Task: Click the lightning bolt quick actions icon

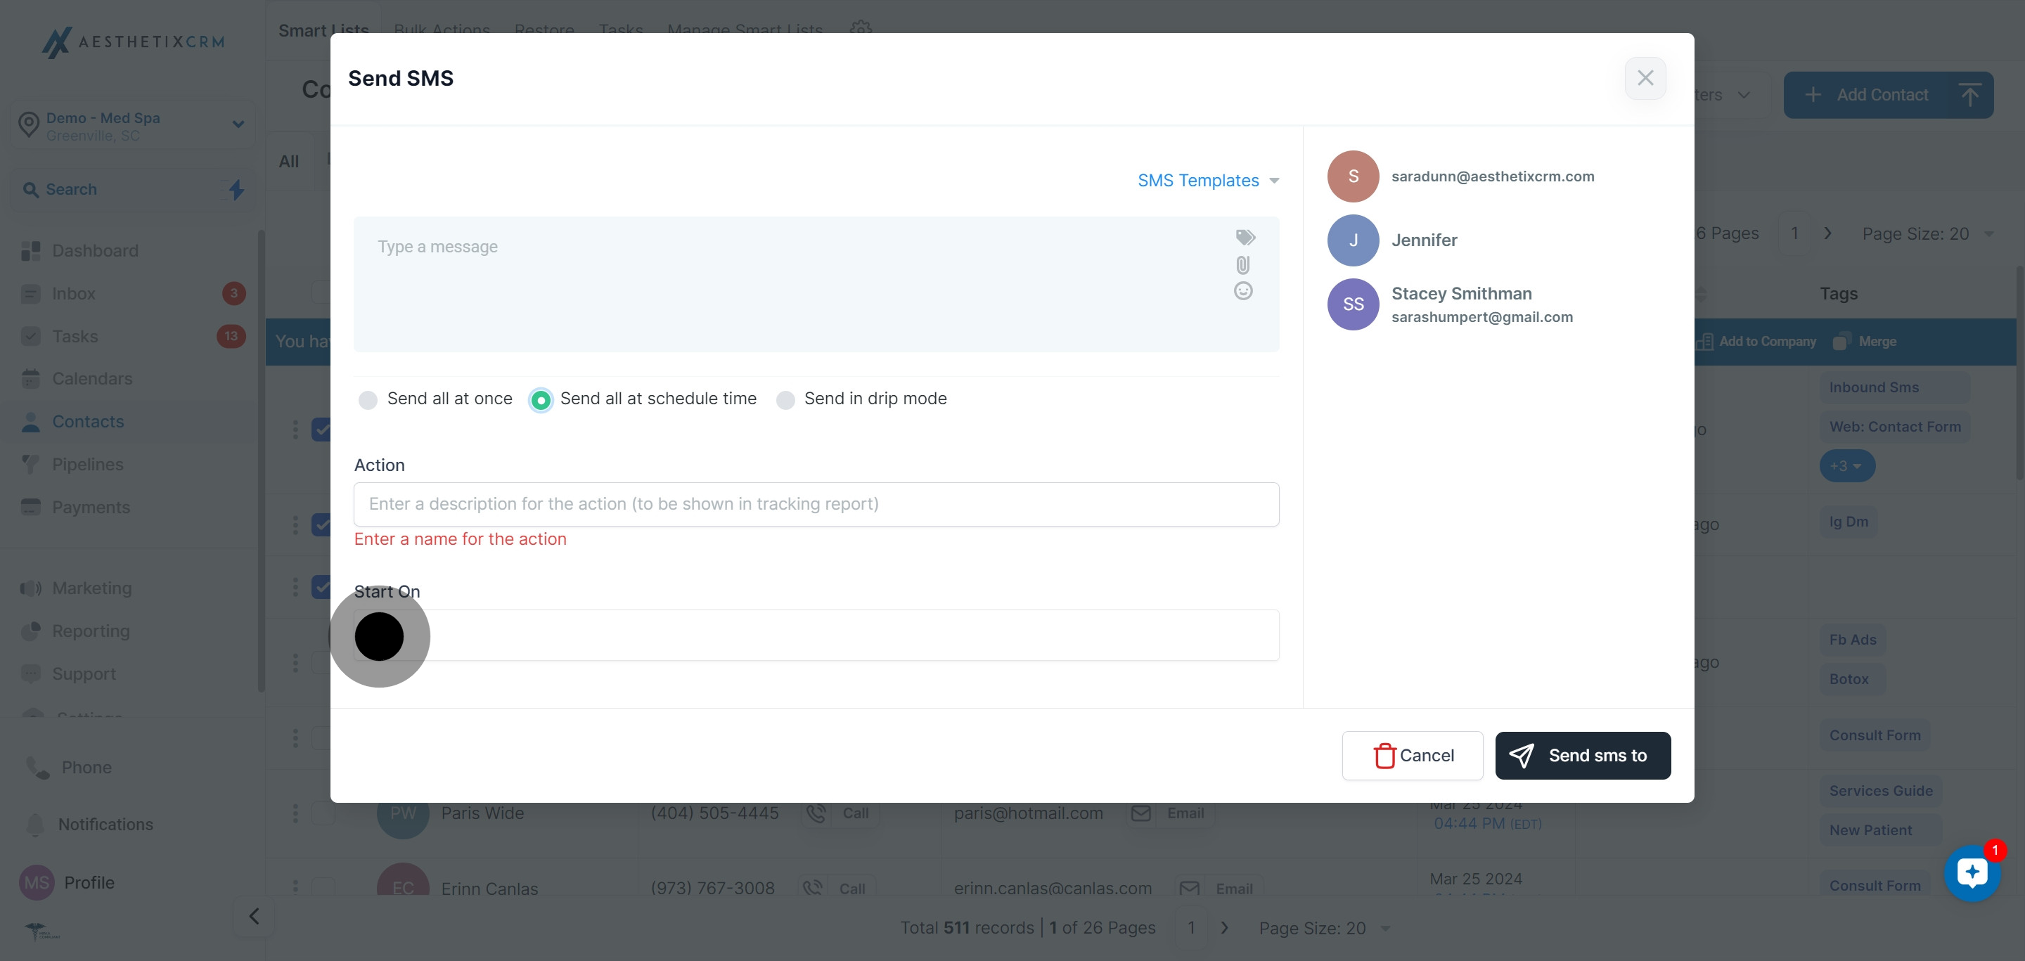Action: [237, 189]
